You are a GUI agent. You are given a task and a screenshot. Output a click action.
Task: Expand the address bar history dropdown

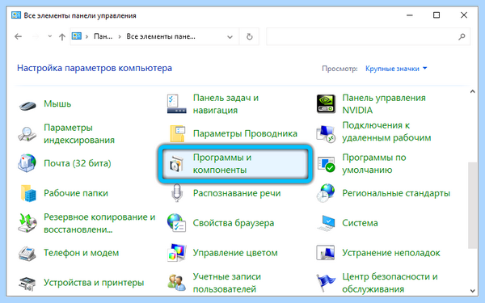pos(230,37)
